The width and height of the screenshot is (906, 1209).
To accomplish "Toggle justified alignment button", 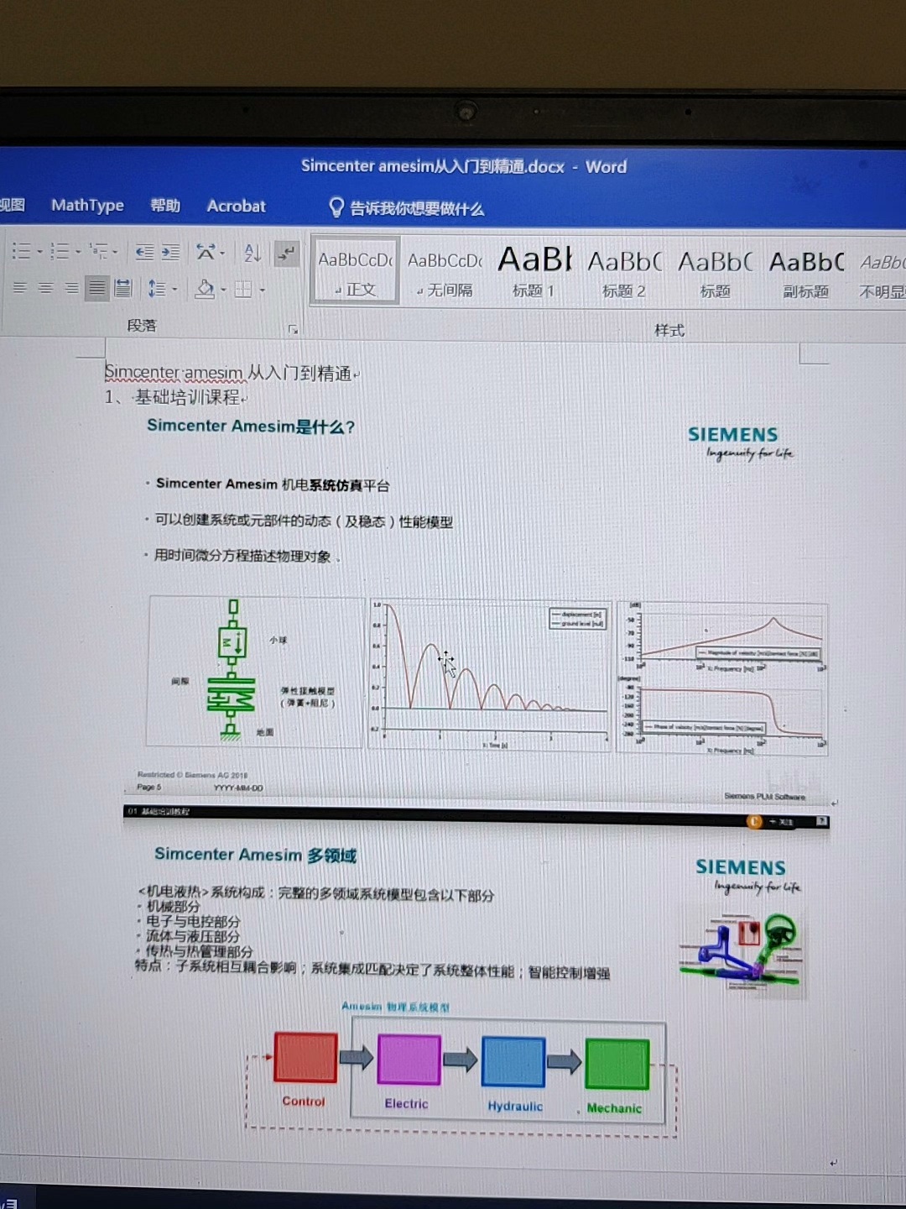I will 97,288.
